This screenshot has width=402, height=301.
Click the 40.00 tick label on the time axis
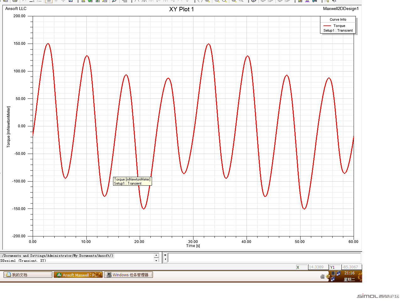coord(246,242)
